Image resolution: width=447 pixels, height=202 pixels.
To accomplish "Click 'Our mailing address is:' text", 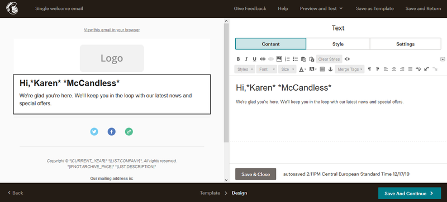I will tap(112, 179).
